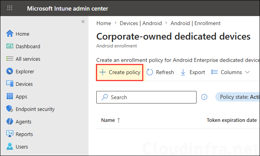Click the All services list icon
This screenshot has width=260, height=156.
click(x=10, y=58)
